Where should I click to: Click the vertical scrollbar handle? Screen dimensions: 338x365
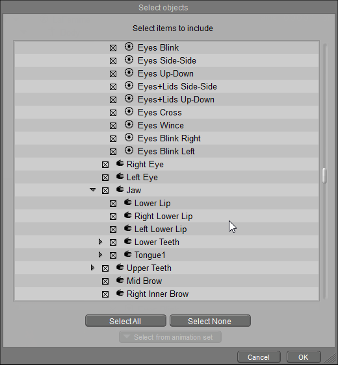[x=324, y=176]
